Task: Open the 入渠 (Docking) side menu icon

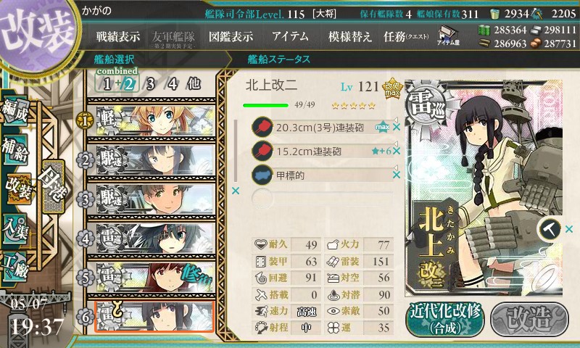Action: tap(15, 229)
